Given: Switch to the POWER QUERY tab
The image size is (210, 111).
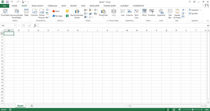Looking at the screenshot, I should 110,6.
